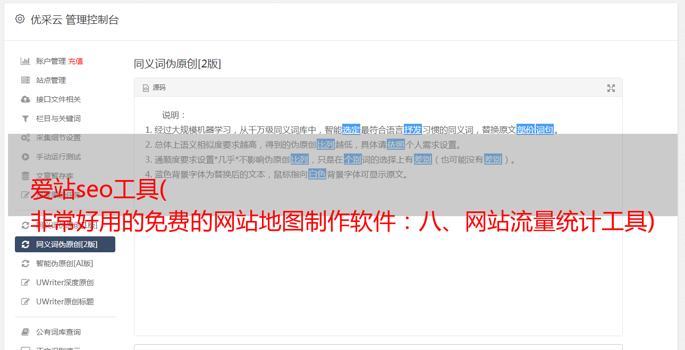Click the highlighted word 抒发
The image size is (685, 350).
[x=413, y=130]
